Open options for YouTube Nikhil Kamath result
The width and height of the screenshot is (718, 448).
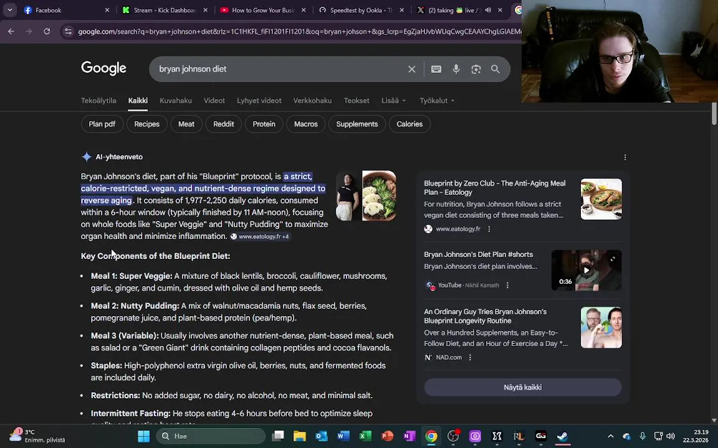click(507, 285)
